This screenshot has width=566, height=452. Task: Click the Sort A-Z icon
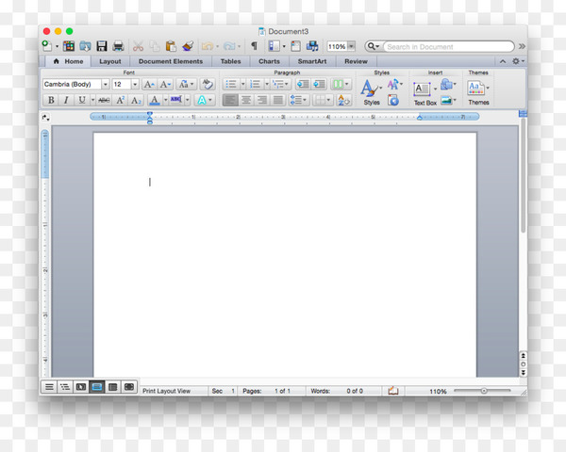(x=343, y=100)
